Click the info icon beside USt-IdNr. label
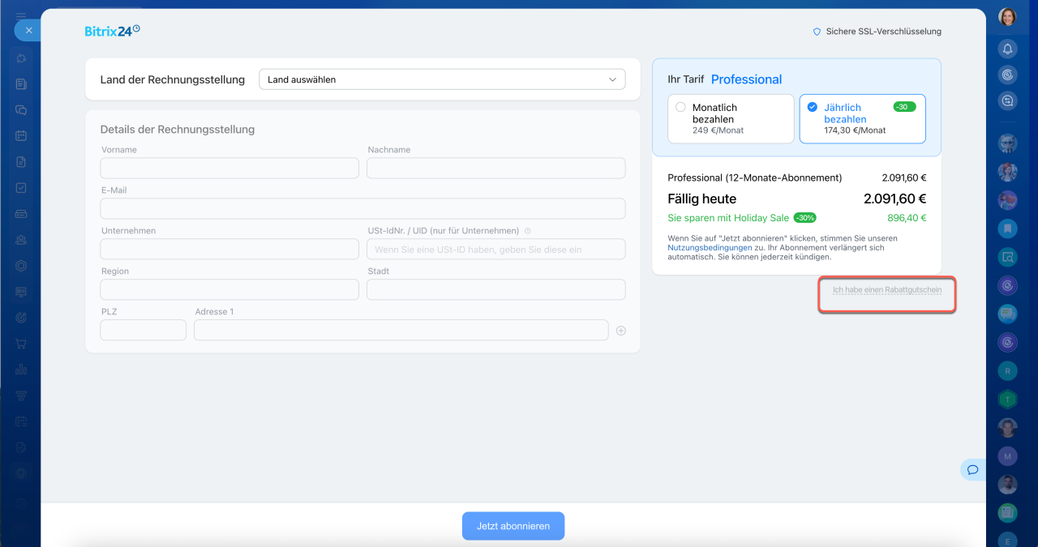 coord(528,231)
